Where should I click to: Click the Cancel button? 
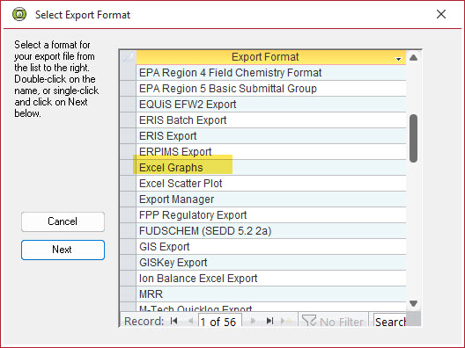point(63,221)
